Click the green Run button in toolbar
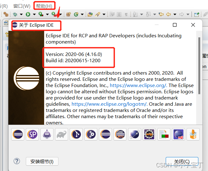Screen dimensions: 208x171 click(x=28, y=14)
